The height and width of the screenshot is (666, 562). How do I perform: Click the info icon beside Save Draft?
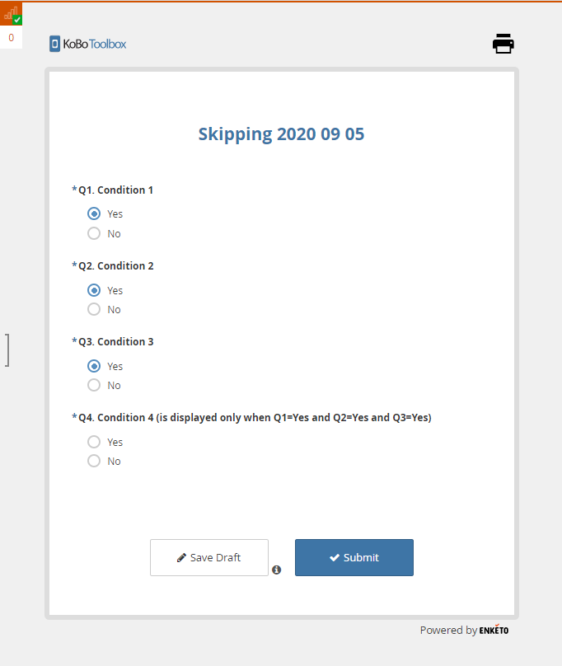pyautogui.click(x=277, y=570)
